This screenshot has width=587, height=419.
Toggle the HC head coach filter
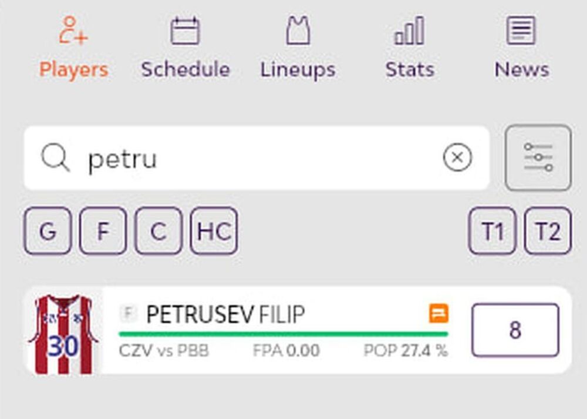click(214, 231)
